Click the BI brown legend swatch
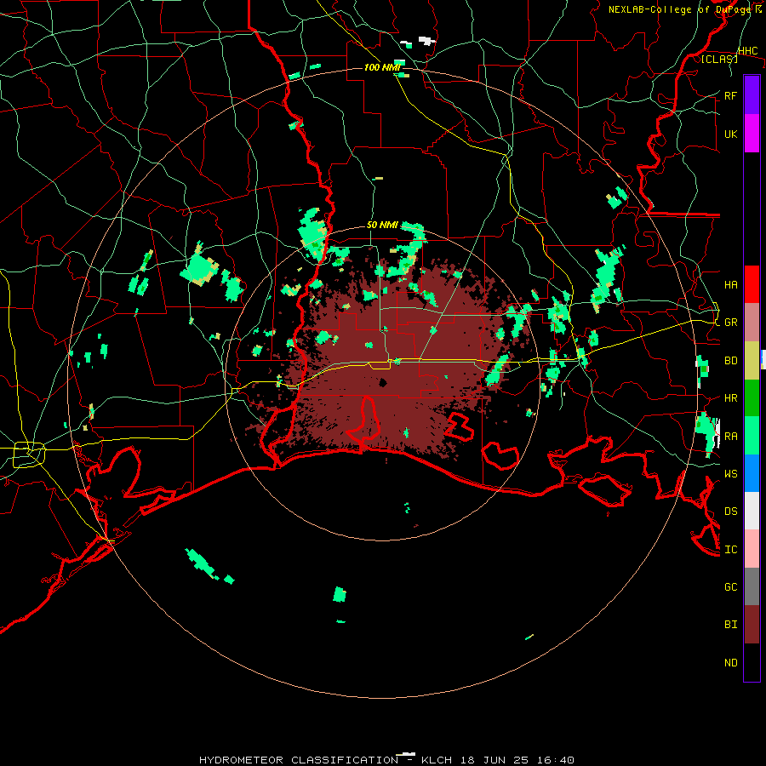 pyautogui.click(x=752, y=625)
